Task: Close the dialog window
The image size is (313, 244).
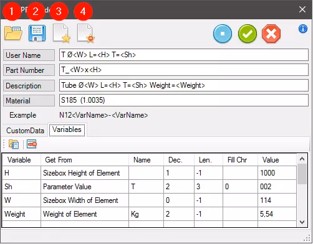Action: coord(302,9)
